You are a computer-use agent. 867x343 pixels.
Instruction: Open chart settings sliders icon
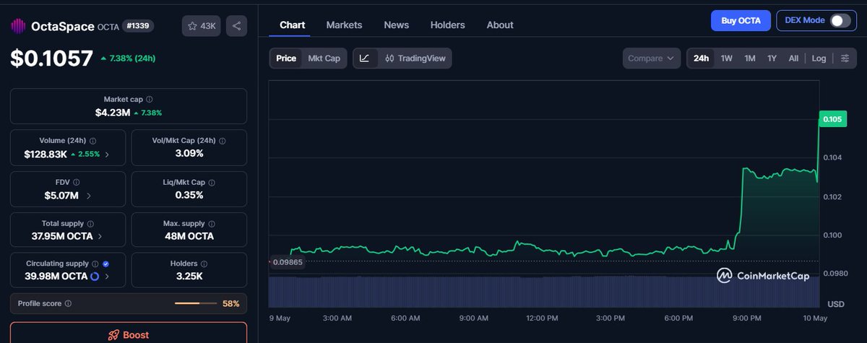844,58
